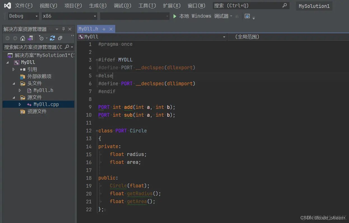Viewport: 349px width, 223px height.
Task: Expand the 引用 node
Action: (13, 69)
